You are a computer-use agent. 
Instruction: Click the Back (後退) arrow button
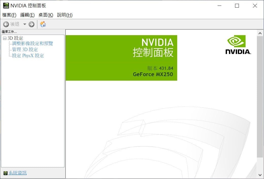(6, 24)
